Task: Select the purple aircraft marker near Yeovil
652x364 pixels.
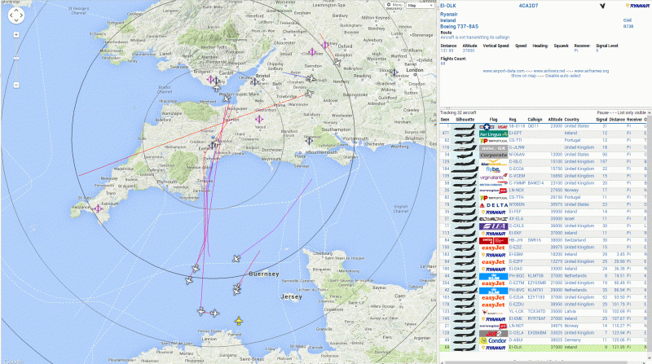Action: (259, 119)
